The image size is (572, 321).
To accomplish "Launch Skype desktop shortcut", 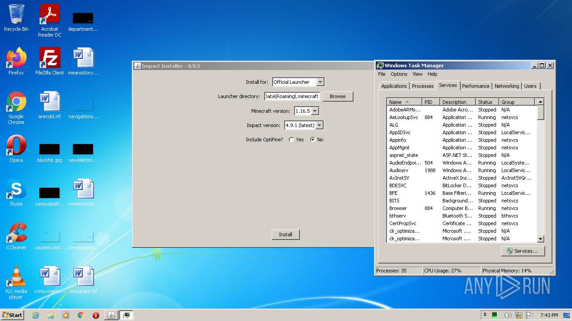I will tap(16, 193).
